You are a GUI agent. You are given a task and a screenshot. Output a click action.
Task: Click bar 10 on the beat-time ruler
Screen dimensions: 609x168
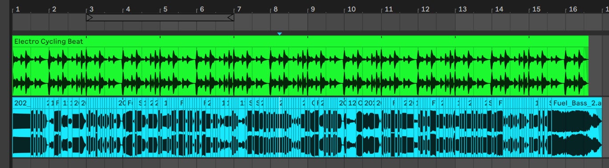[351, 9]
